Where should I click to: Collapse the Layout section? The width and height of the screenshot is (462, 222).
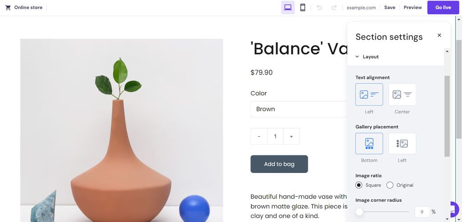click(357, 57)
